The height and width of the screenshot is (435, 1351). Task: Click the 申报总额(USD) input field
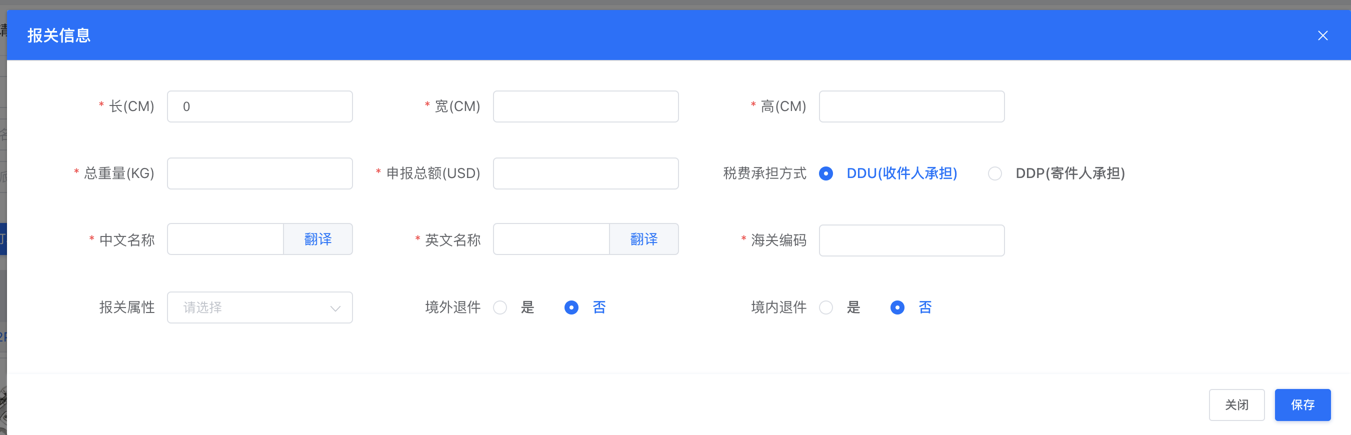585,173
